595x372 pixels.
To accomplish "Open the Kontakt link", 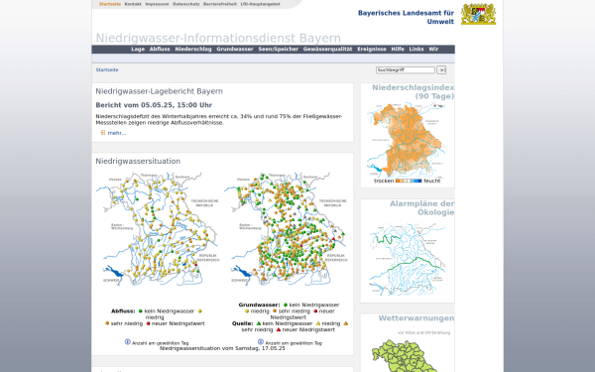I will click(133, 4).
